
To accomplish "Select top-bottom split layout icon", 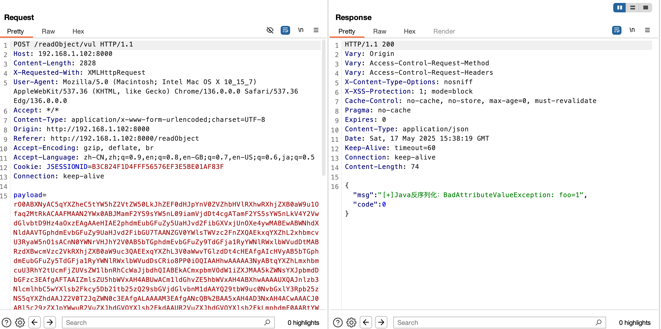I will (633, 8).
